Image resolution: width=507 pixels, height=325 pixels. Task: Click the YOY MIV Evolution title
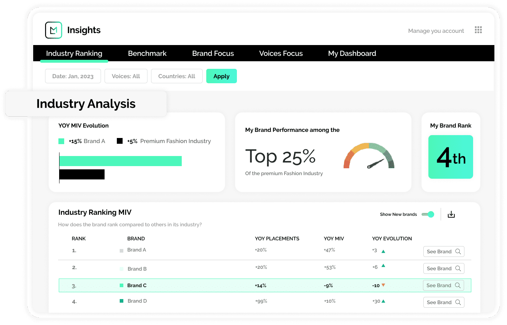(83, 125)
